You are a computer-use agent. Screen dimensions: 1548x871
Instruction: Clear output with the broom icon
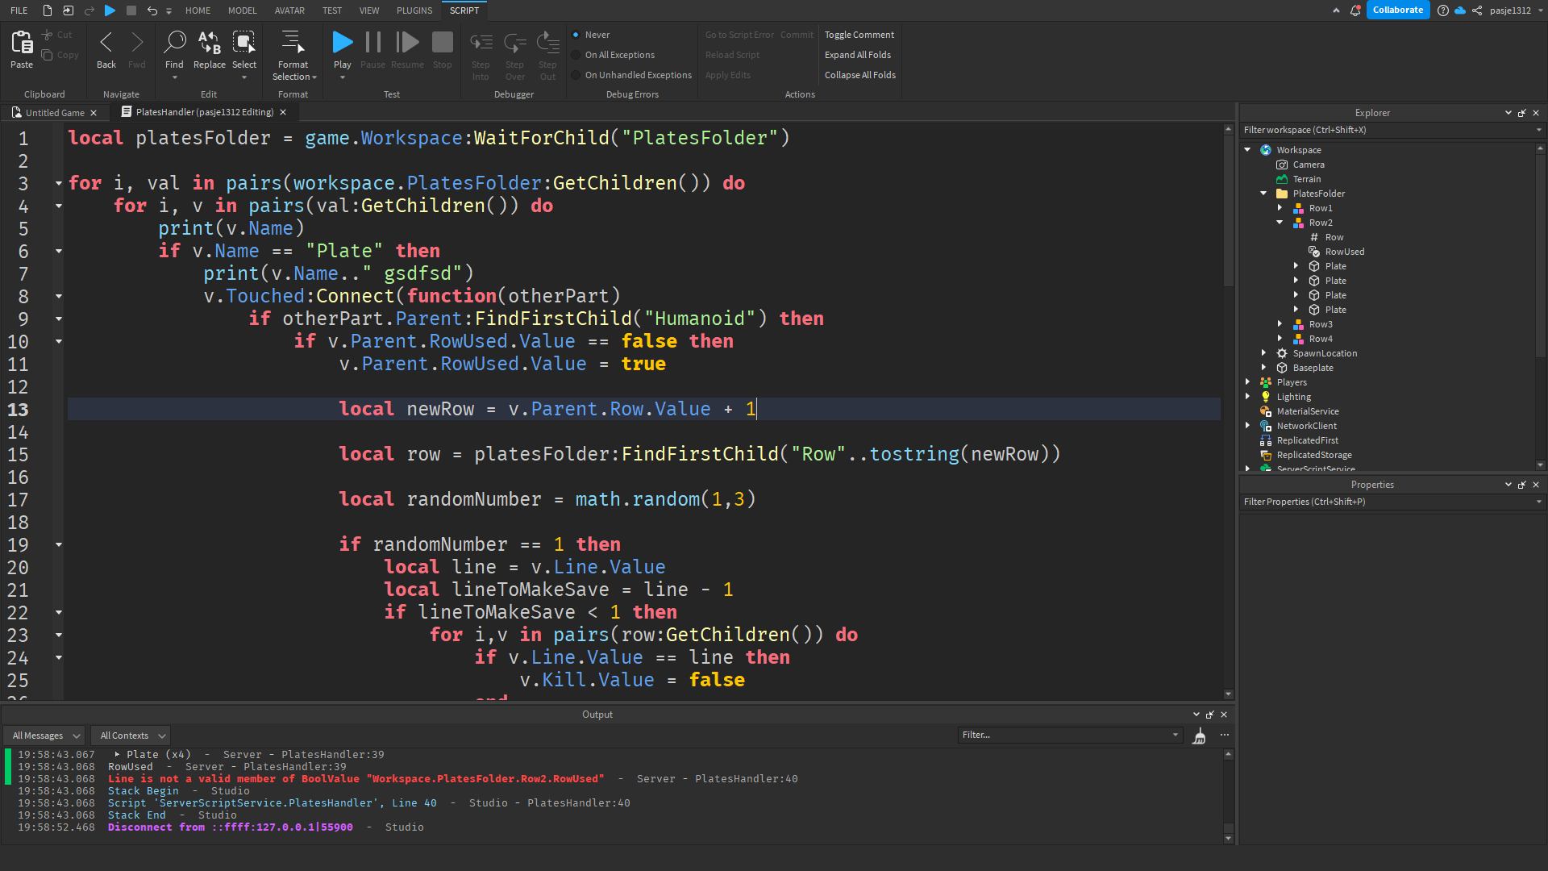click(x=1199, y=736)
